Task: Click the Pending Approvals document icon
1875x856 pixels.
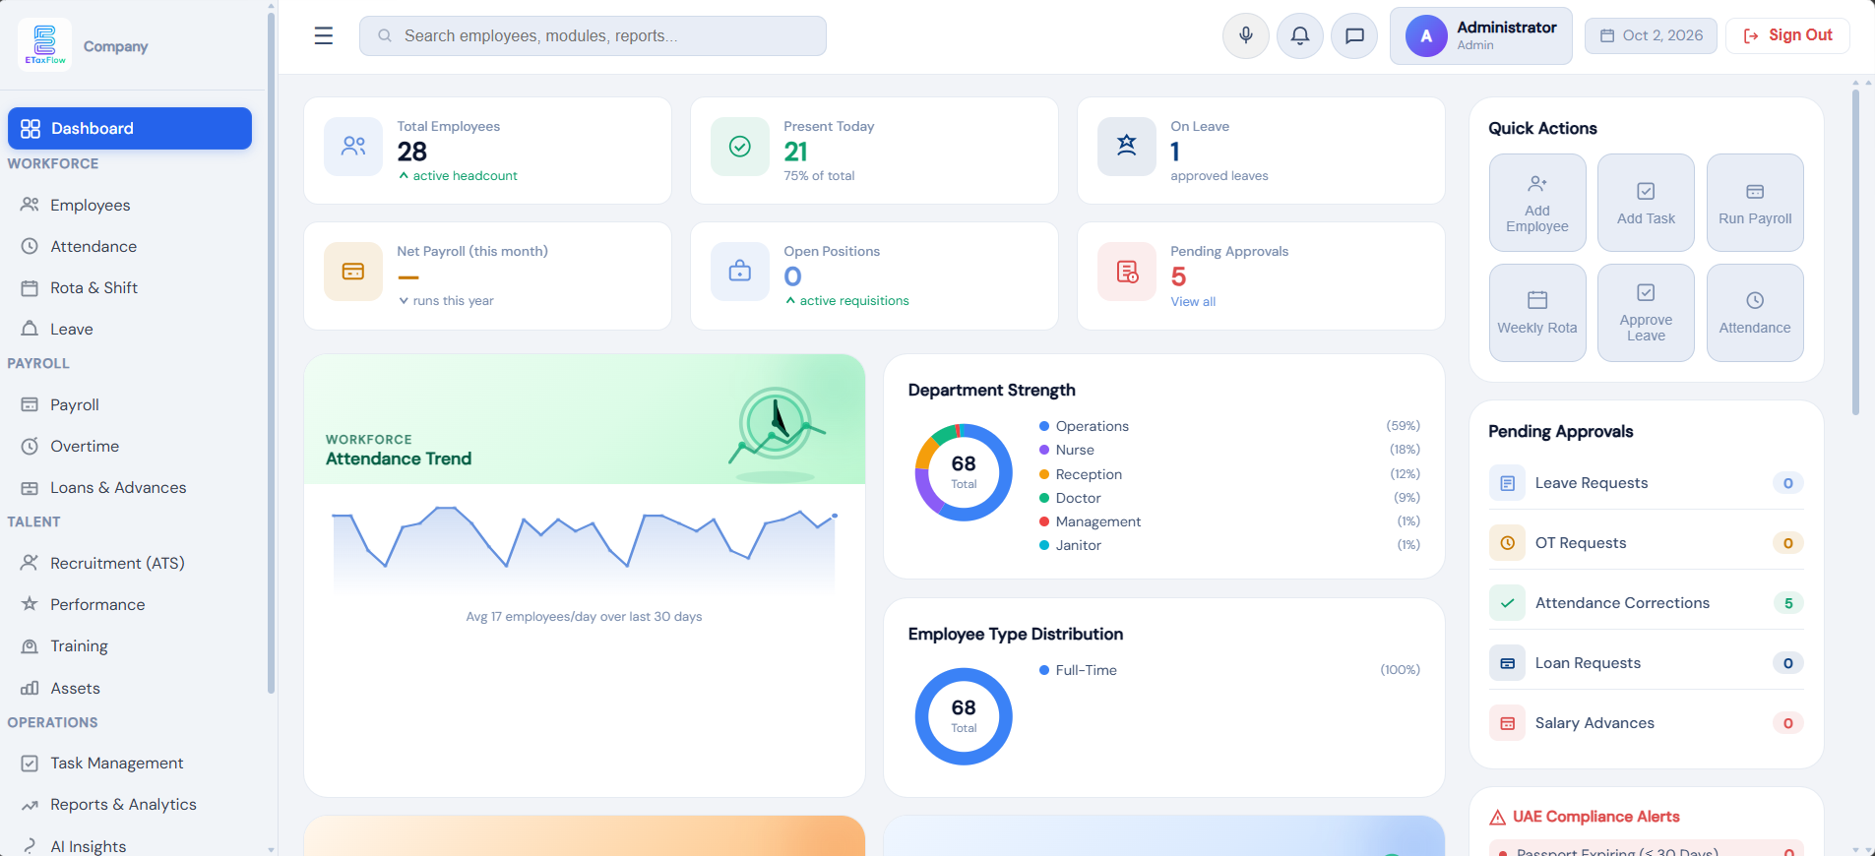Action: coord(1127,272)
